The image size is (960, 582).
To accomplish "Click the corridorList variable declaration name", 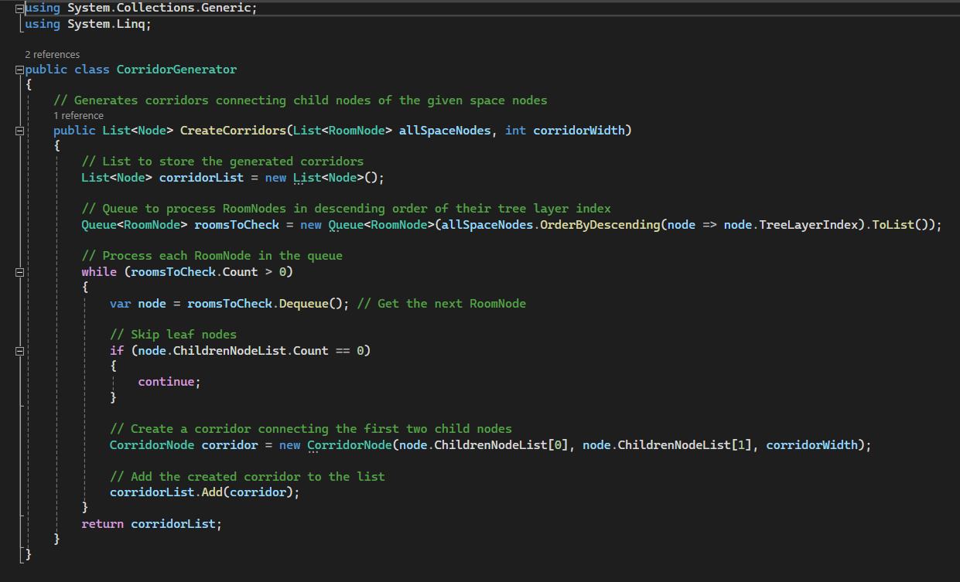I will [x=201, y=178].
